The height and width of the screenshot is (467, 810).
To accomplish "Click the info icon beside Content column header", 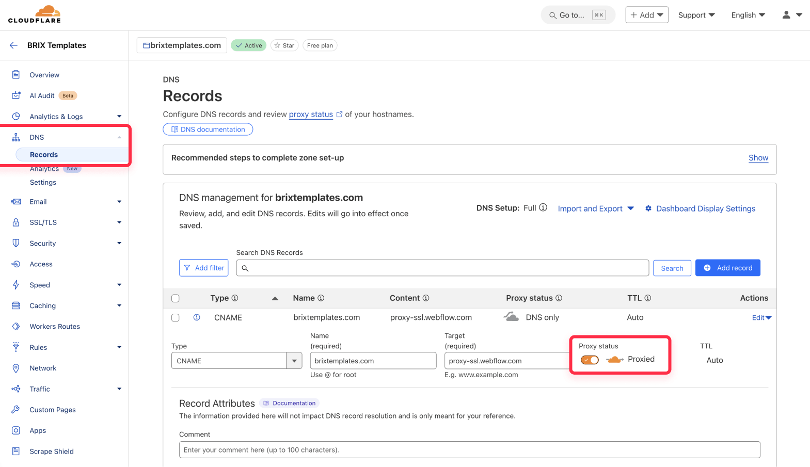I will pyautogui.click(x=426, y=298).
